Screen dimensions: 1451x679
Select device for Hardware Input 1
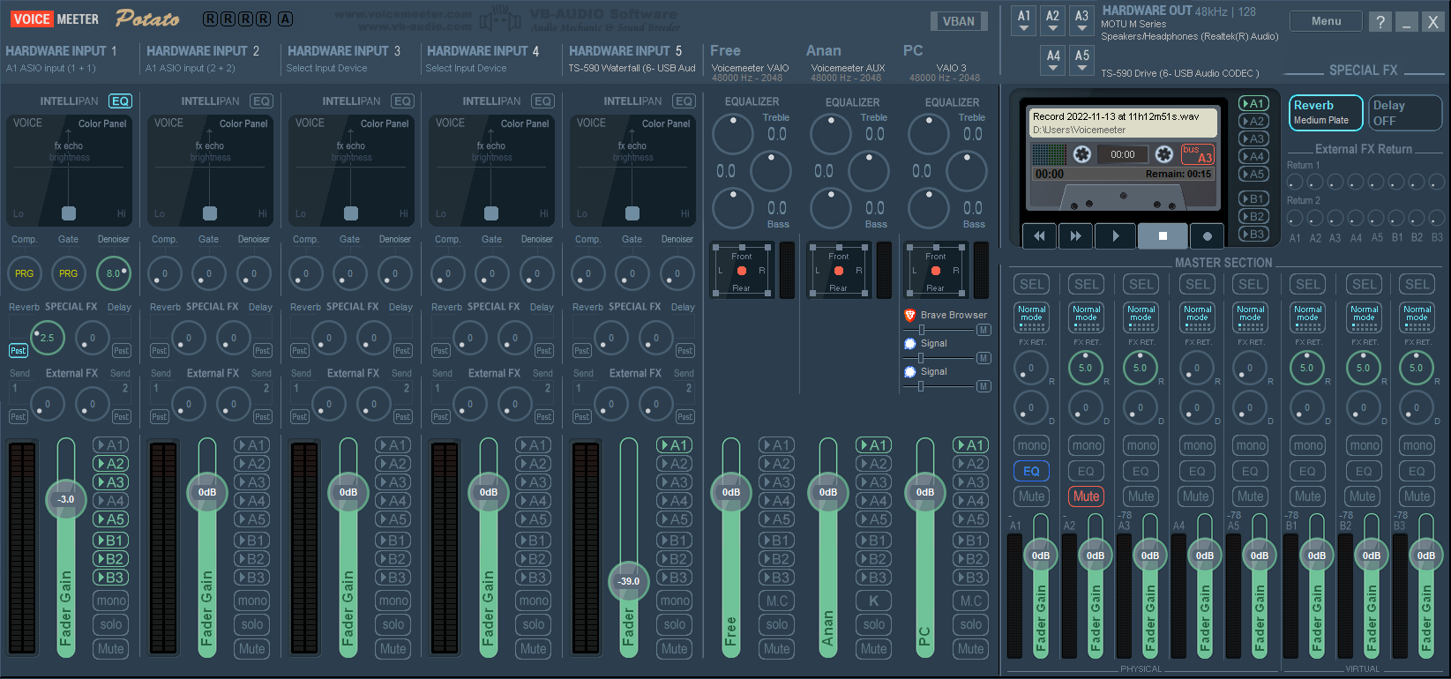click(x=51, y=69)
